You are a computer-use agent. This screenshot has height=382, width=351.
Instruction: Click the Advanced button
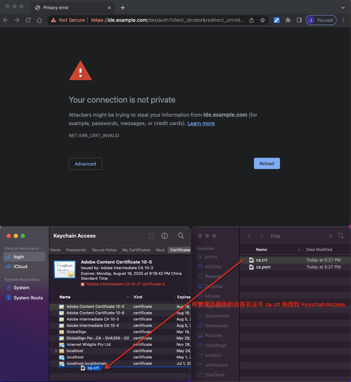coord(85,164)
